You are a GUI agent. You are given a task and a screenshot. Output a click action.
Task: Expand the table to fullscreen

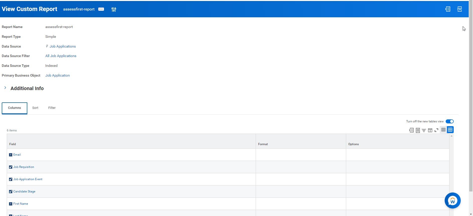(x=436, y=130)
